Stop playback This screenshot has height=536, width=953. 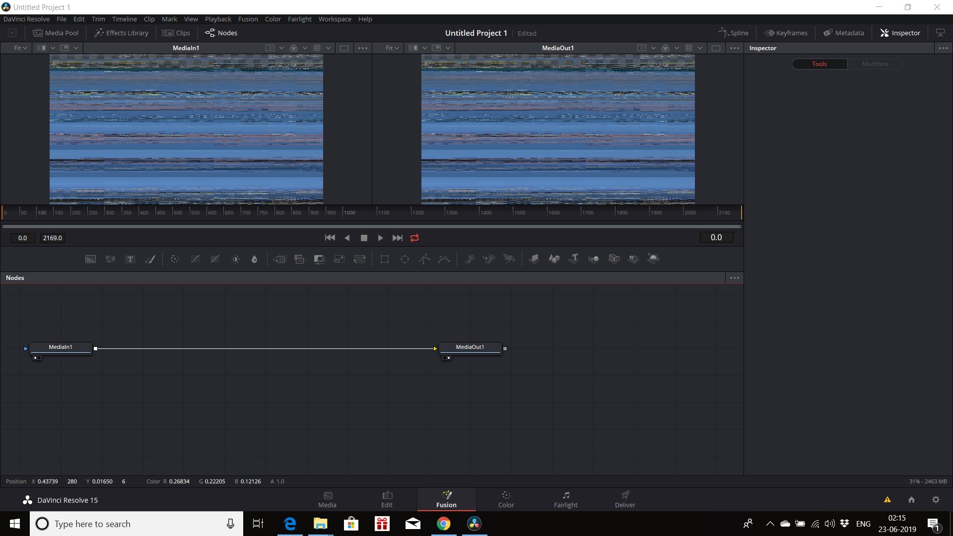point(364,238)
